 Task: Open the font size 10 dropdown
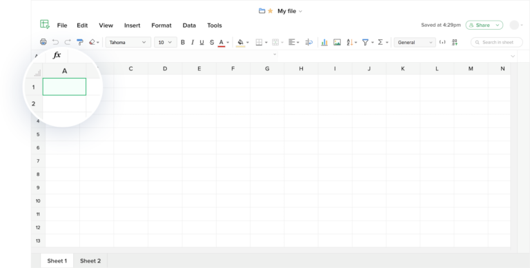coord(166,42)
